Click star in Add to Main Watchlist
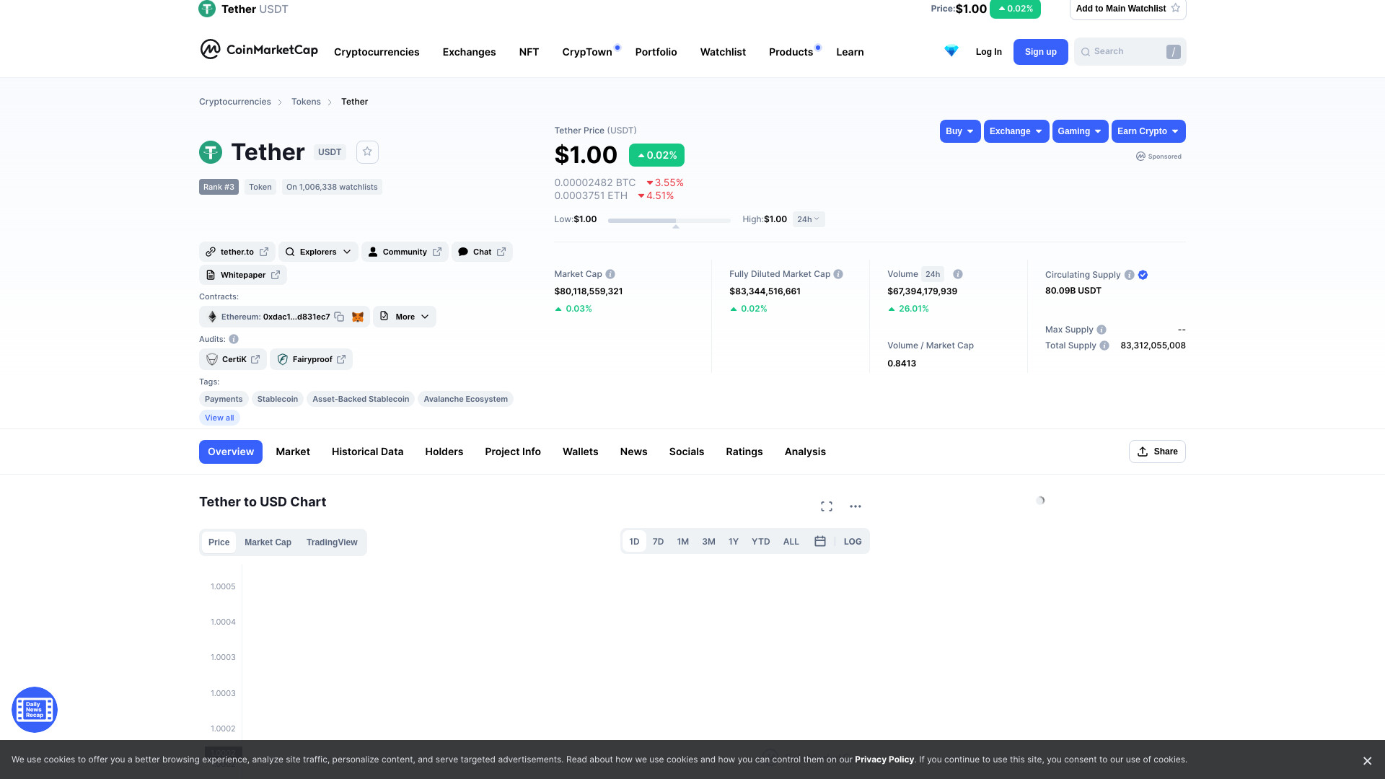1385x779 pixels. click(1176, 8)
